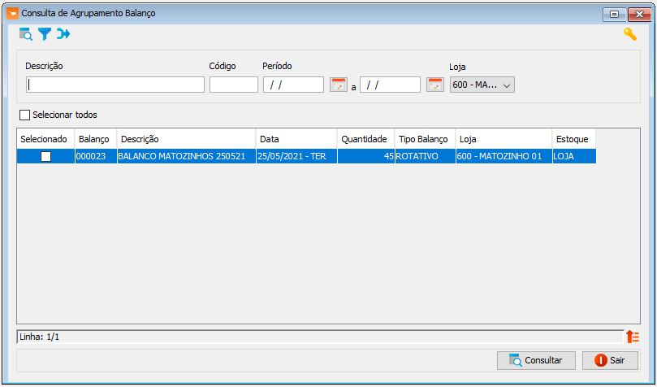Click the Período start date field
Image resolution: width=657 pixels, height=387 pixels.
click(x=293, y=85)
